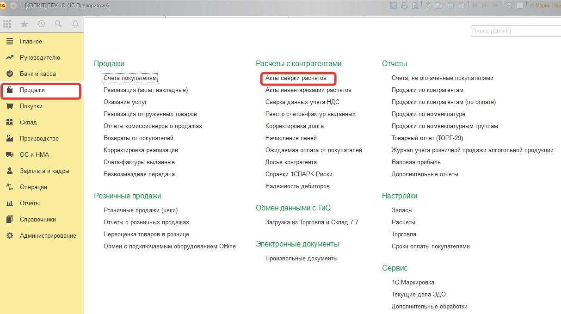Open the Валовая прибыль report link
The height and width of the screenshot is (314, 561).
(x=416, y=162)
